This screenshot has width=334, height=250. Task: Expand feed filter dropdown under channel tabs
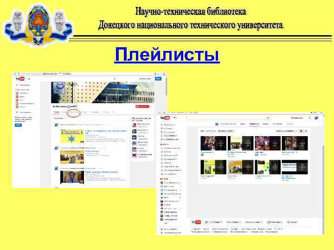[59, 118]
